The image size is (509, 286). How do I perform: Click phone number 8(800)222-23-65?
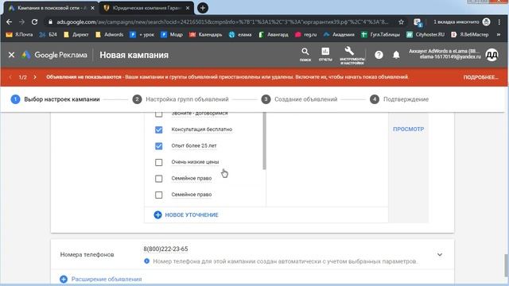coord(165,249)
